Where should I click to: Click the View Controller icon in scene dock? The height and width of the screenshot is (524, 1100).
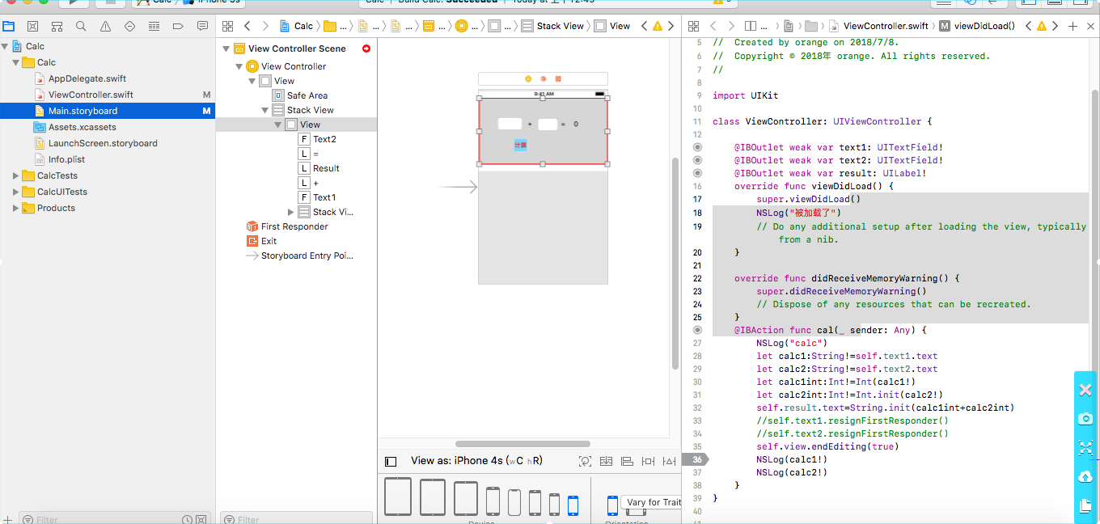tap(528, 78)
